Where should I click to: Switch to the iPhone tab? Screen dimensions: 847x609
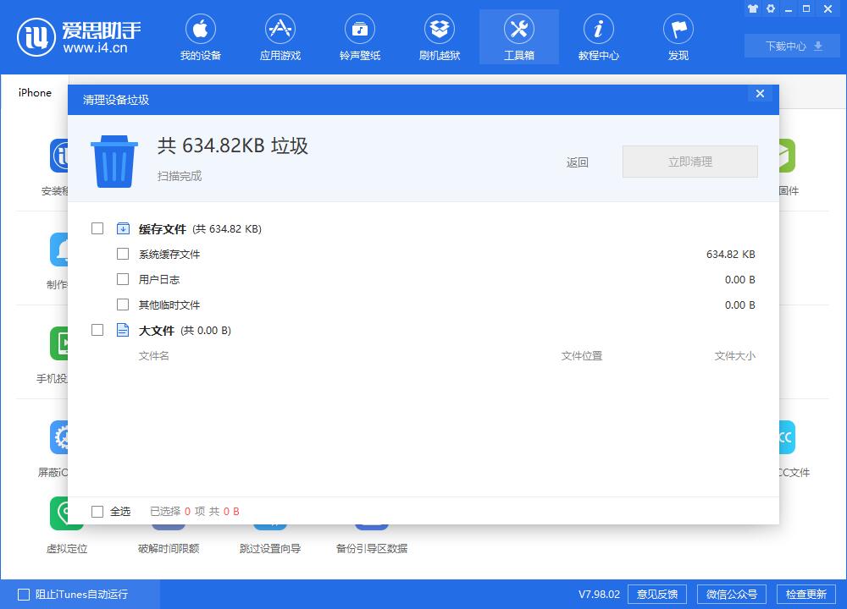point(34,93)
